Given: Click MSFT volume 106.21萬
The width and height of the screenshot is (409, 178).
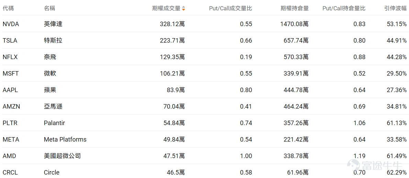Looking at the screenshot, I should click(x=173, y=74).
